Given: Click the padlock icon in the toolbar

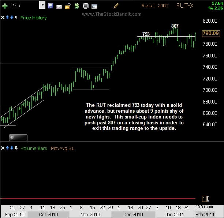Looking at the screenshot, I should pyautogui.click(x=68, y=5).
